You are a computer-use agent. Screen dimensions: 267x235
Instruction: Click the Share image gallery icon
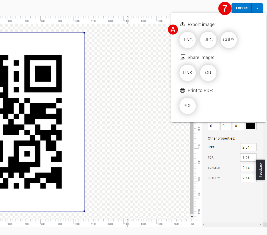[183, 57]
